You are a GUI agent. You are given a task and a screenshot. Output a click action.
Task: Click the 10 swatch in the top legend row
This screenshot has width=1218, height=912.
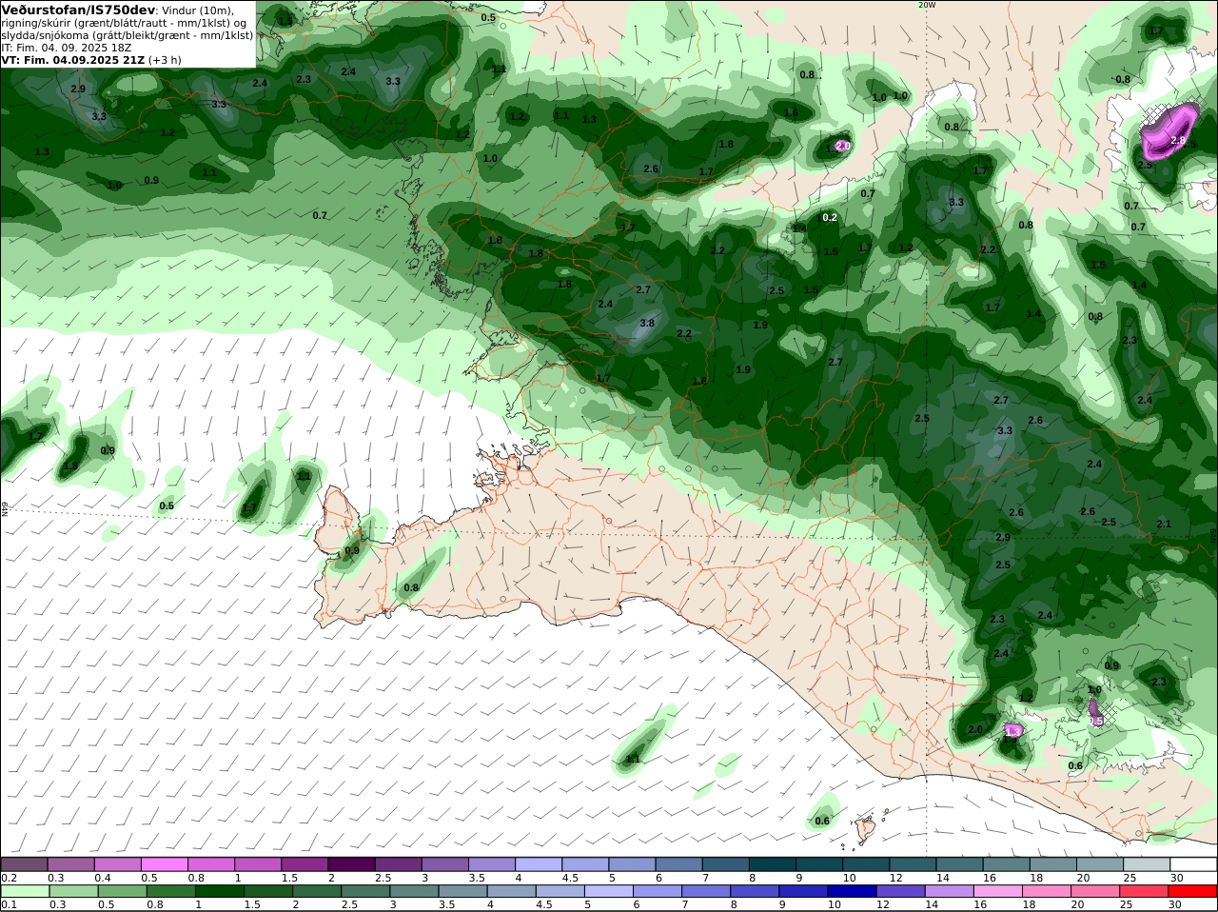[x=865, y=864]
